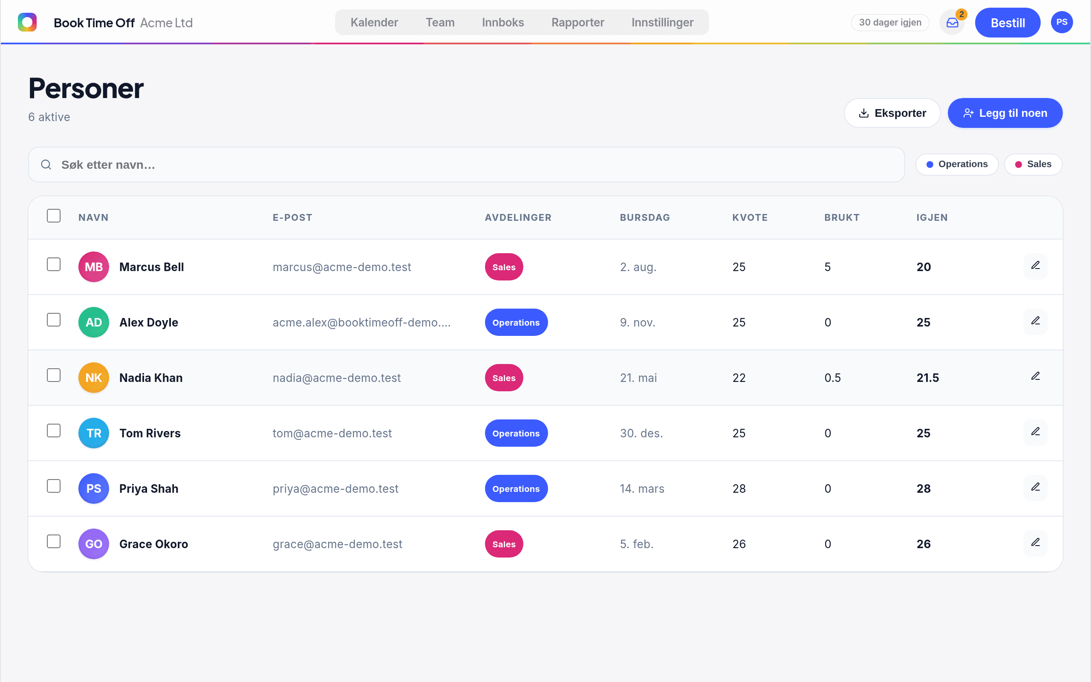Click the Eksporter button
The height and width of the screenshot is (682, 1091).
(x=892, y=113)
